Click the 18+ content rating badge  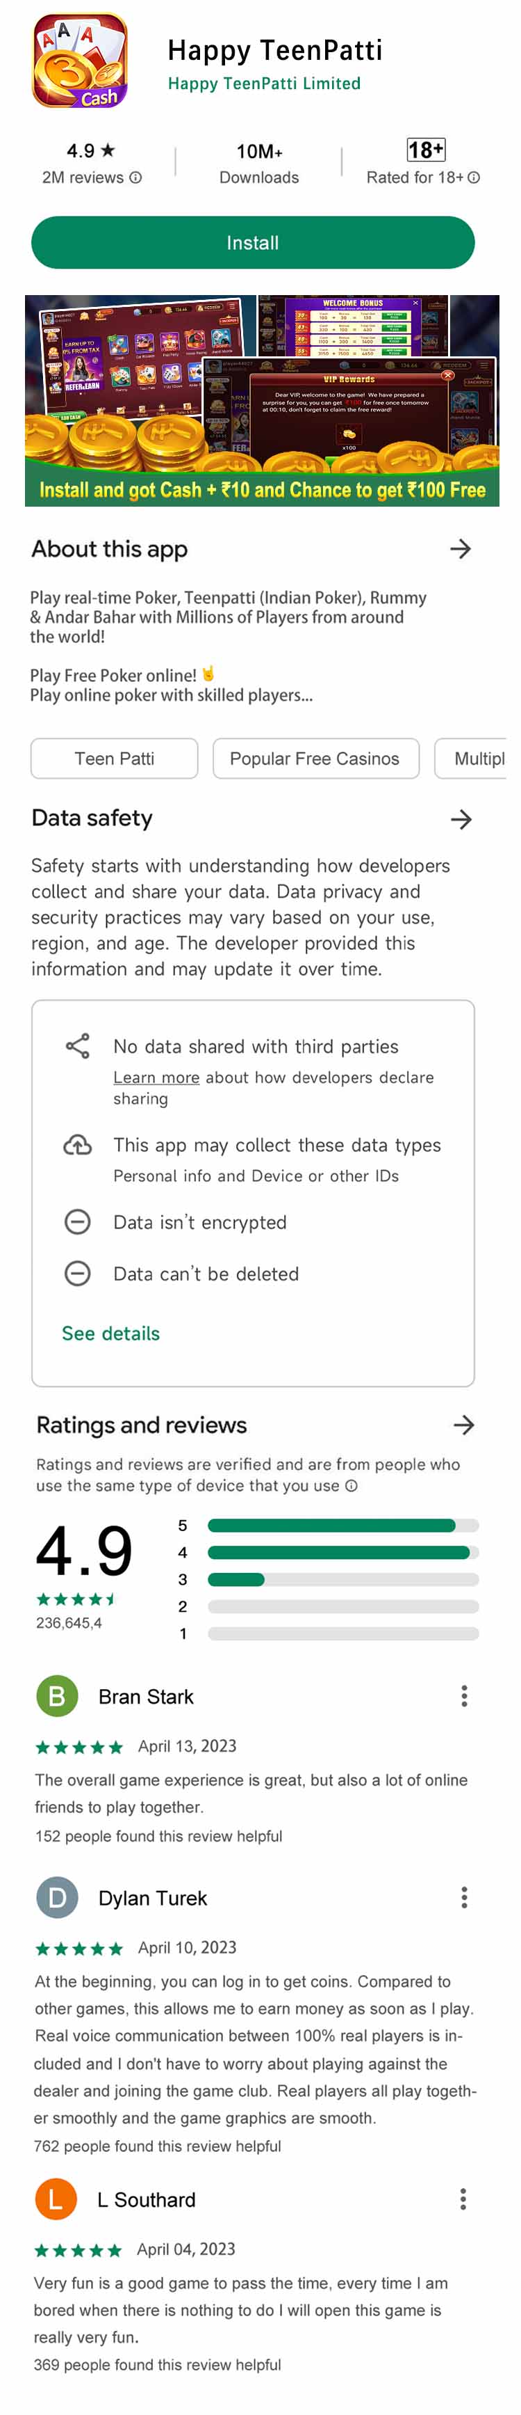426,150
